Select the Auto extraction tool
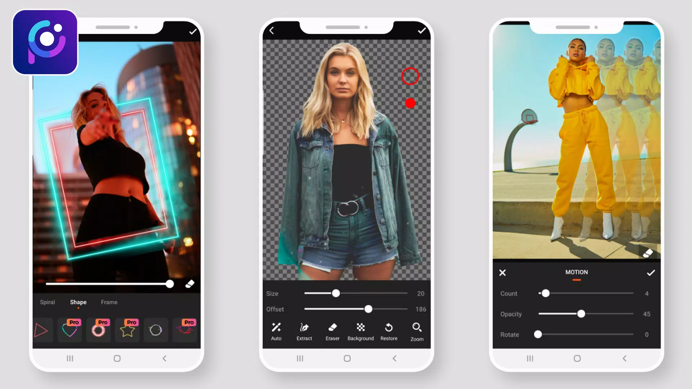Screen dimensions: 692x389 pyautogui.click(x=275, y=331)
